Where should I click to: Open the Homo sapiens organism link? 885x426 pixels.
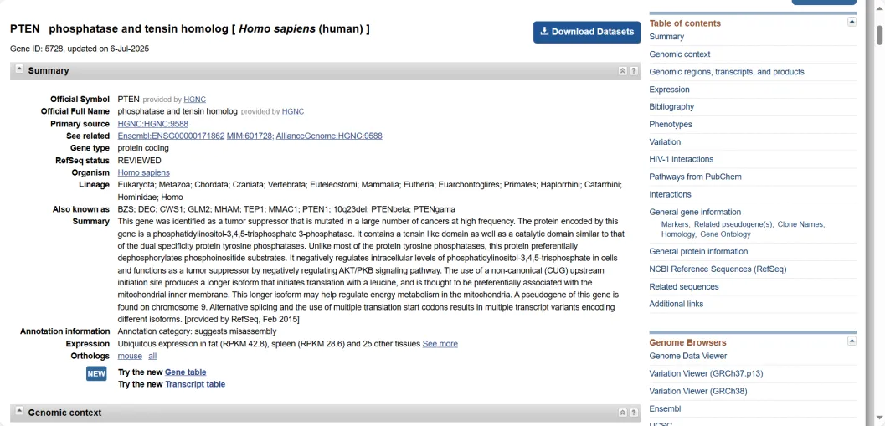pos(143,173)
